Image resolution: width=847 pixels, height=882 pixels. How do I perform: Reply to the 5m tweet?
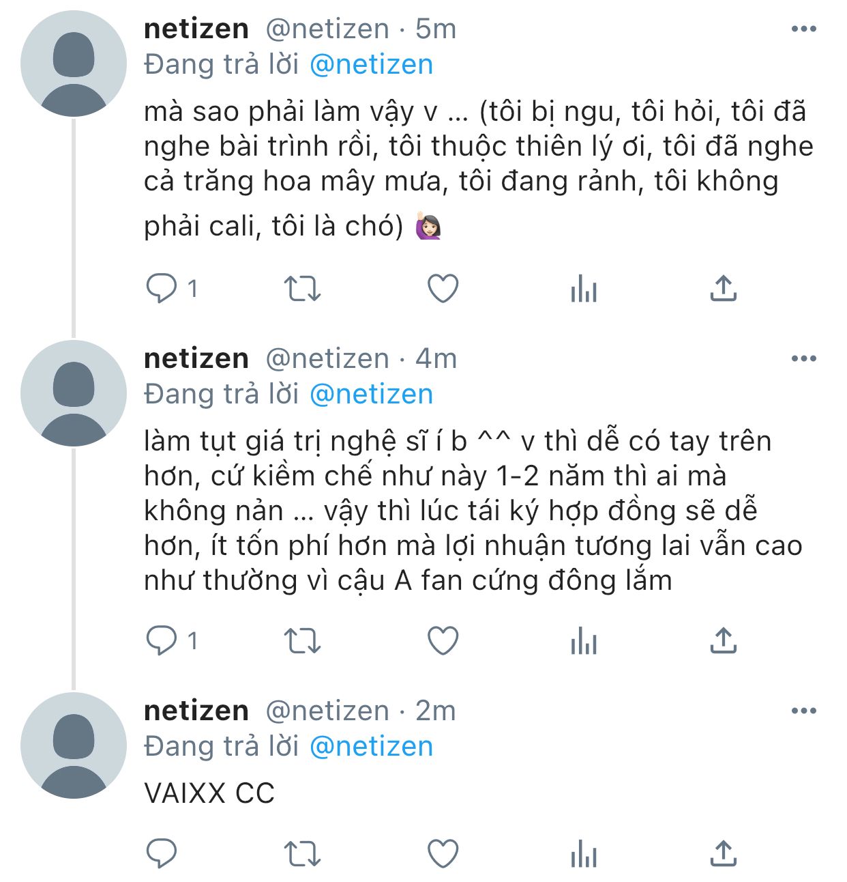162,289
